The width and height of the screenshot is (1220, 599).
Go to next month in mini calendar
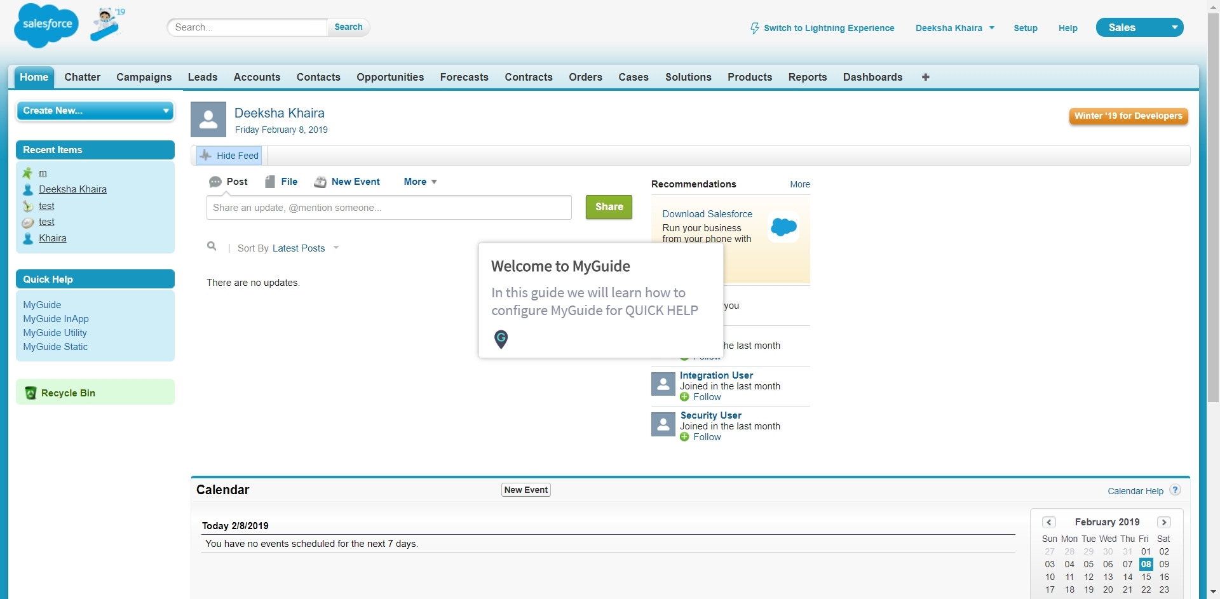point(1164,522)
